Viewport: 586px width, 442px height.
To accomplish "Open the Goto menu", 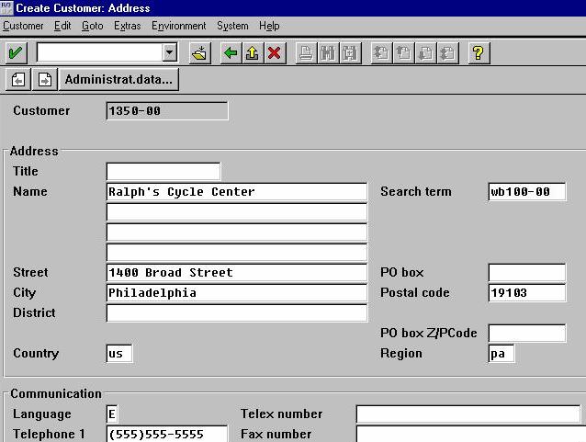I will tap(92, 26).
